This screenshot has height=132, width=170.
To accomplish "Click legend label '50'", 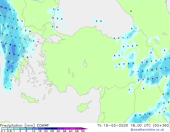I will (83, 131).
